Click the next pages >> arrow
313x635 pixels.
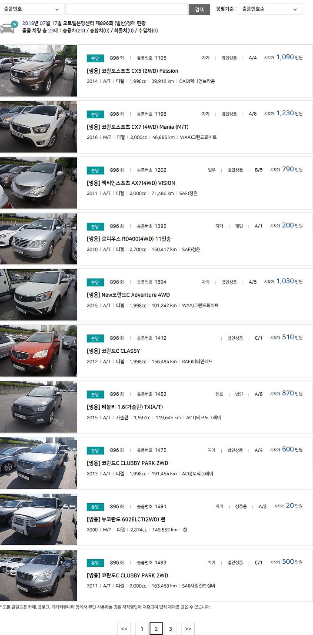pos(188,629)
